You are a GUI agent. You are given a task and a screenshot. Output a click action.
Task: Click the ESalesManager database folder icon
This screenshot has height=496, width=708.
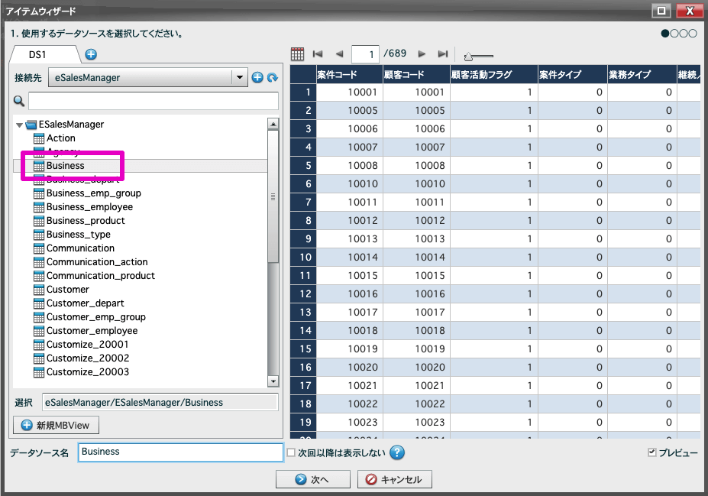pos(31,125)
